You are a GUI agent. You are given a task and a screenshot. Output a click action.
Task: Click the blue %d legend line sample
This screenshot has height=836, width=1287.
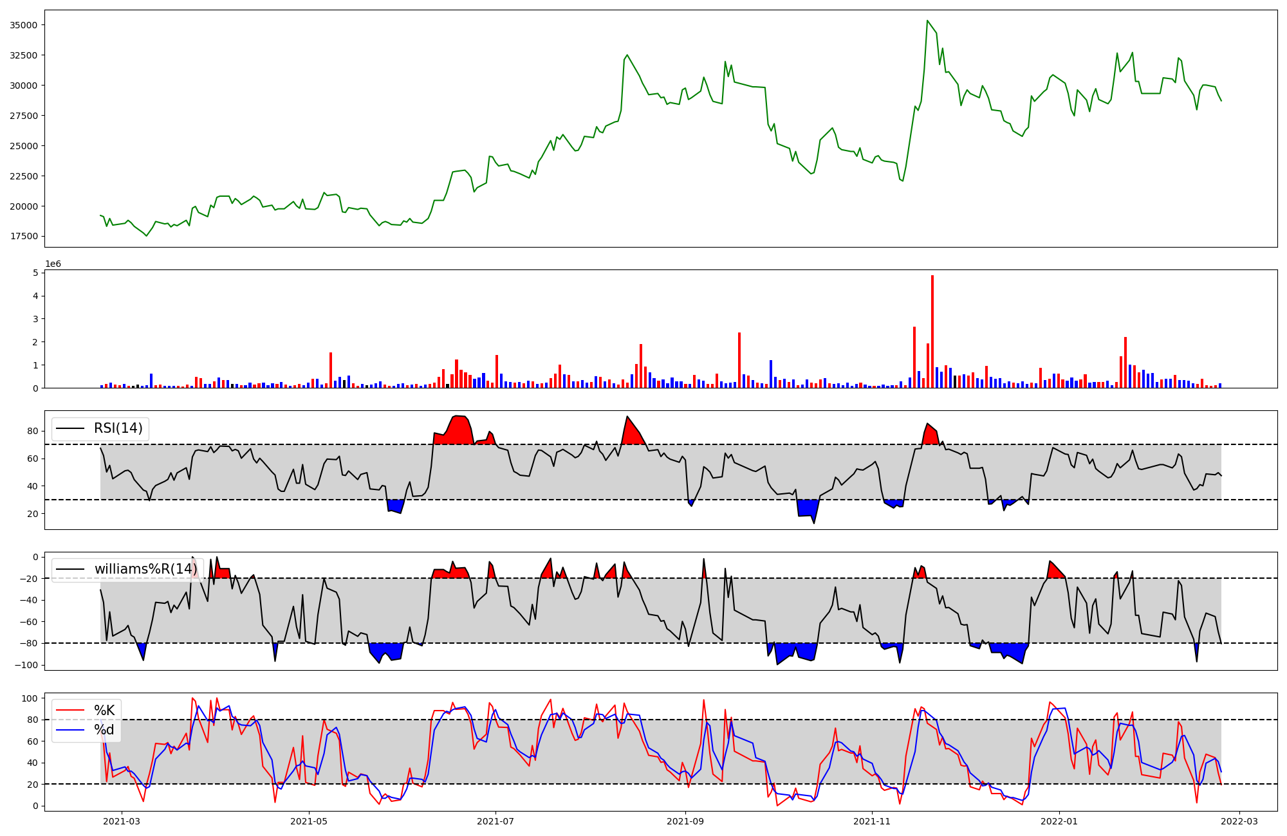[71, 730]
